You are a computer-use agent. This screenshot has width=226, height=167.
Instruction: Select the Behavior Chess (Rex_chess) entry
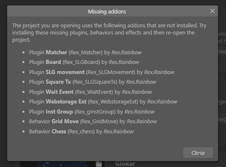pos(81,132)
